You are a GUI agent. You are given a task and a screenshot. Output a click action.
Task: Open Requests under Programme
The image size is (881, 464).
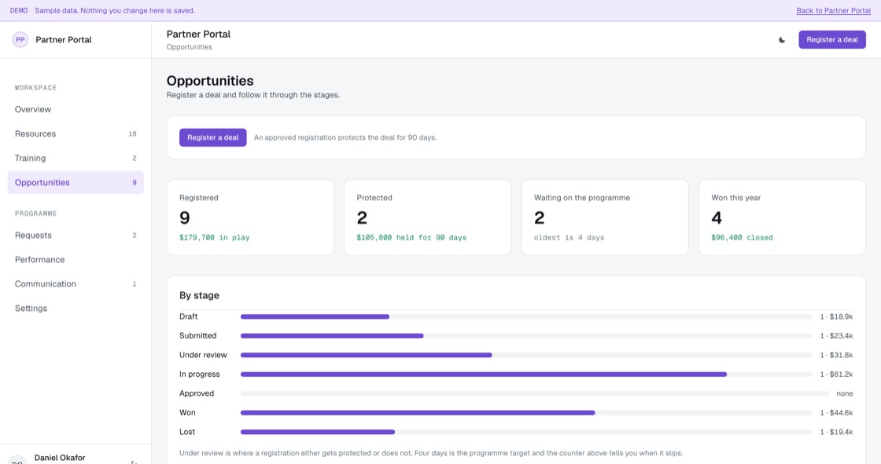click(x=76, y=235)
